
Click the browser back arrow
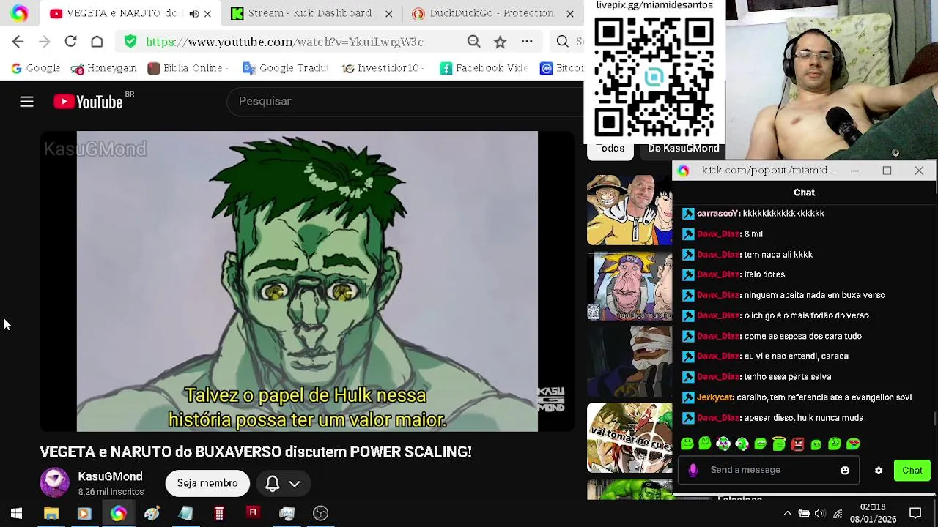18,42
